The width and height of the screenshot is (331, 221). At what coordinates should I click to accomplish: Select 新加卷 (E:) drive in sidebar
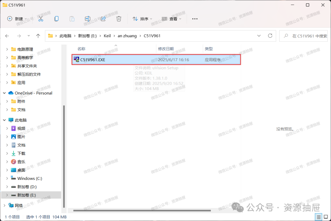(x=31, y=195)
